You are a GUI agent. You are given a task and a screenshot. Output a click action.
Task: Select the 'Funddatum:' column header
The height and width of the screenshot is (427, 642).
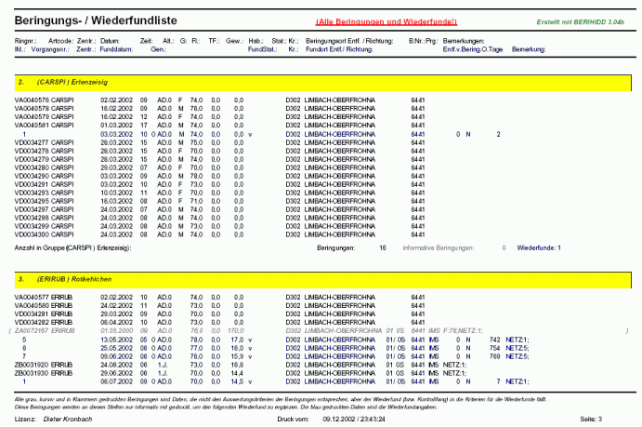116,49
